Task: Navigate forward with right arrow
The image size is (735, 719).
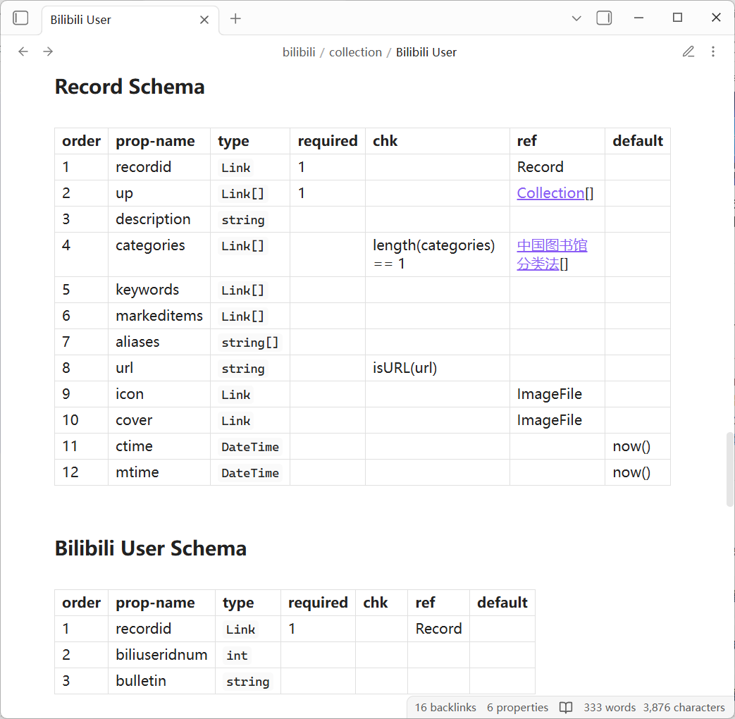Action: (x=48, y=51)
